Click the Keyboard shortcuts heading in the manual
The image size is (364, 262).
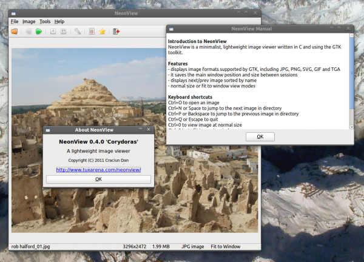point(190,97)
